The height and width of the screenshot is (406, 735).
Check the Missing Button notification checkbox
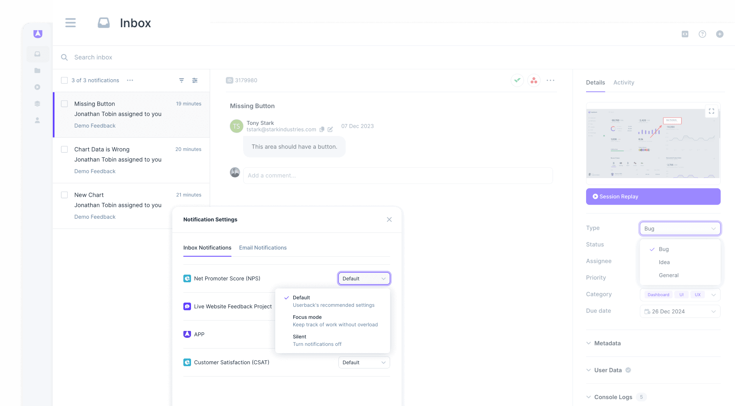pos(64,103)
